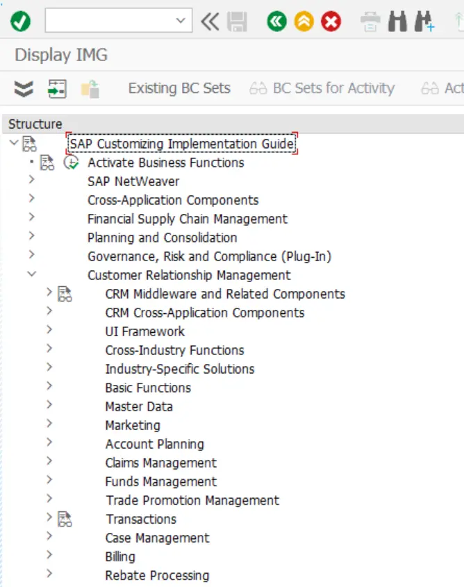Viewport: 464px width, 587px height.
Task: Select the Trade Promotion Management item
Action: coord(192,500)
